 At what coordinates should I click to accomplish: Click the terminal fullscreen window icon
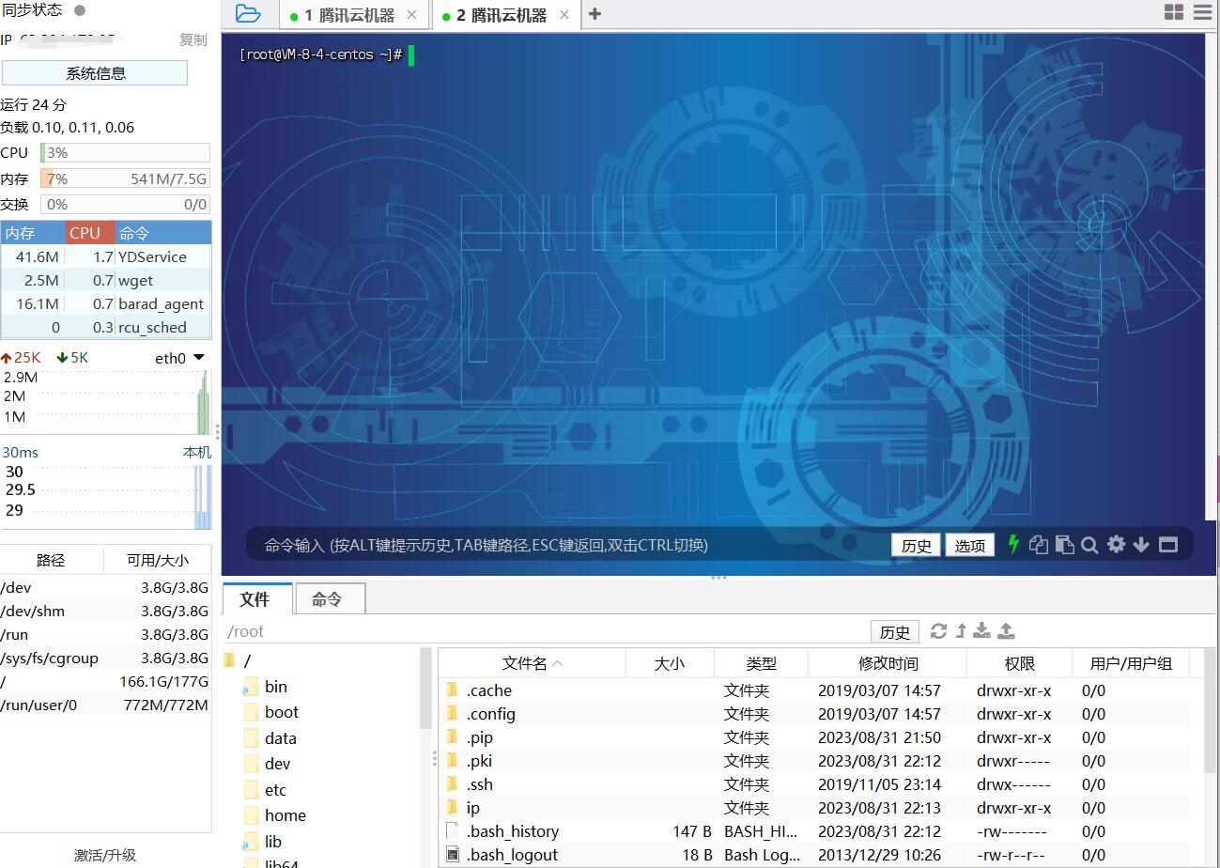click(x=1168, y=545)
